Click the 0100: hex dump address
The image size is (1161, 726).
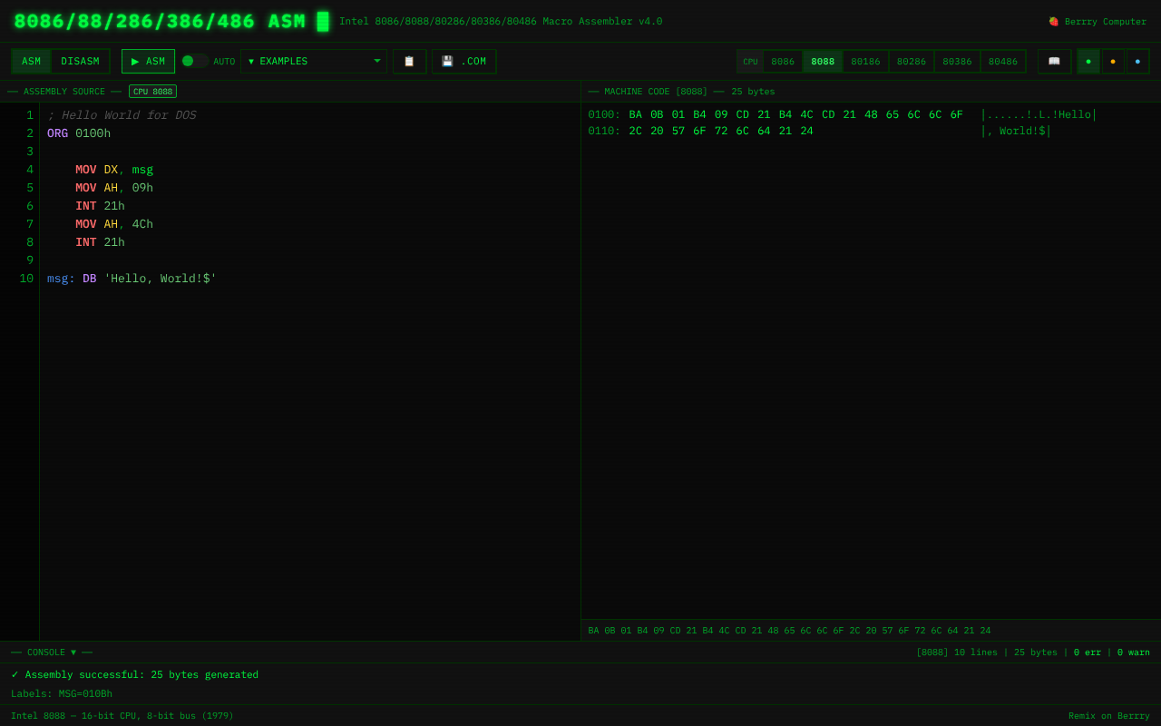(x=604, y=115)
